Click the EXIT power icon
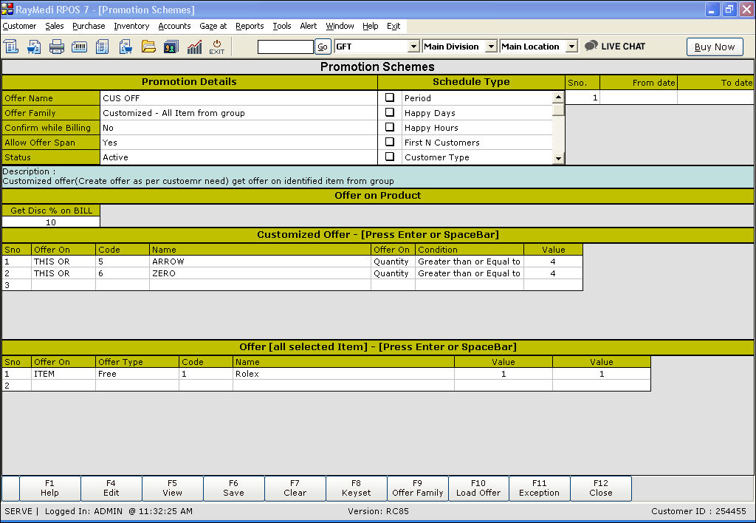Viewport: 756px width, 523px height. click(217, 47)
